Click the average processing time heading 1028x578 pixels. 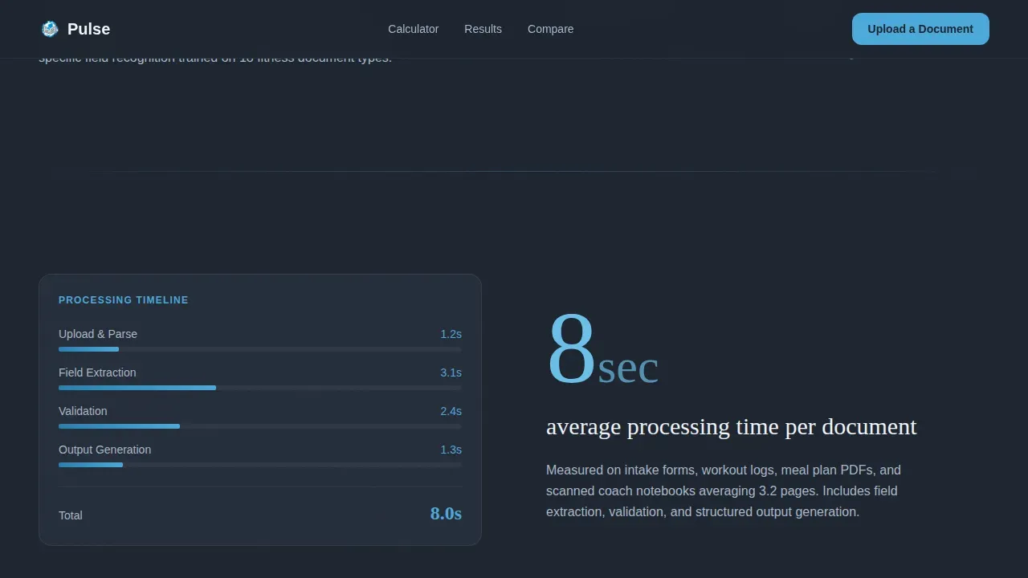pos(731,426)
